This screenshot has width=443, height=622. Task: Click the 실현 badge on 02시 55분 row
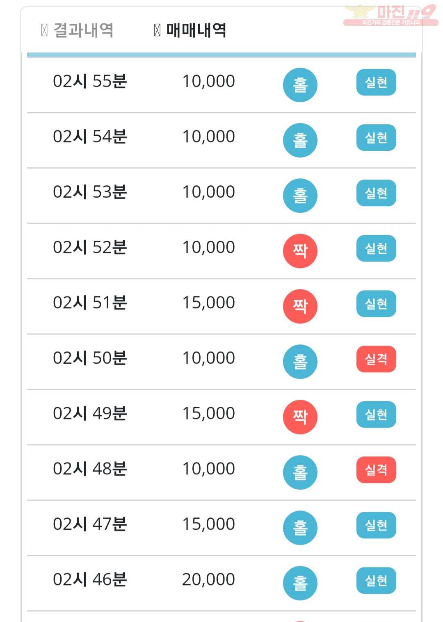[376, 82]
